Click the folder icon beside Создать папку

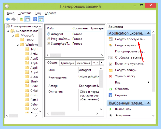111,70
